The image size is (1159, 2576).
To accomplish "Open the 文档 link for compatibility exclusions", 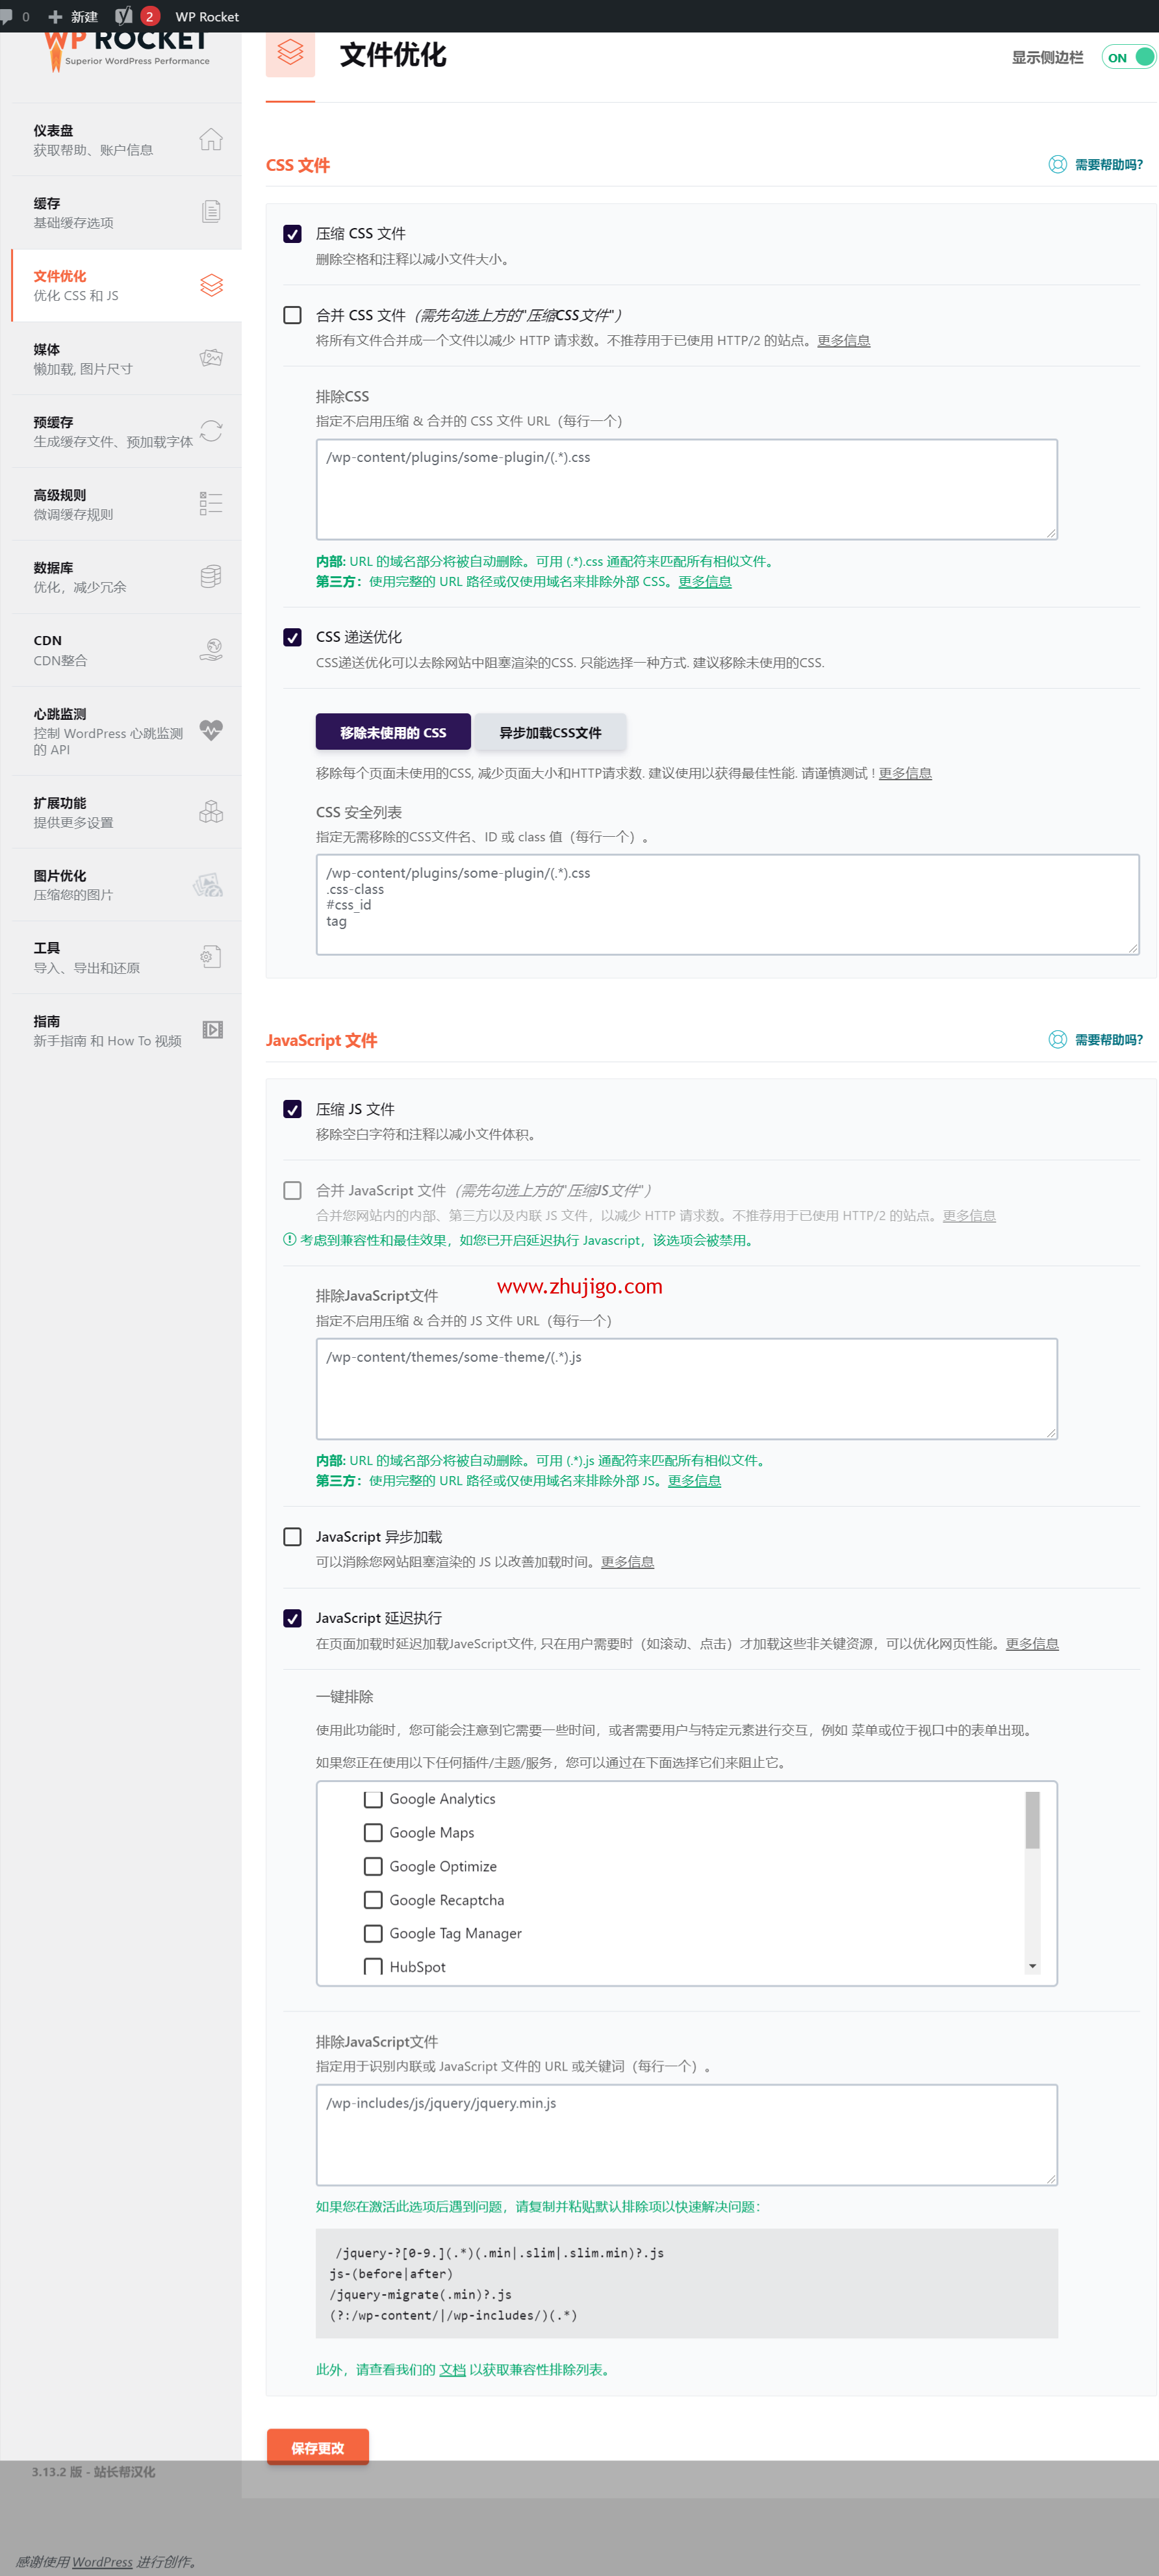I will coord(452,2369).
